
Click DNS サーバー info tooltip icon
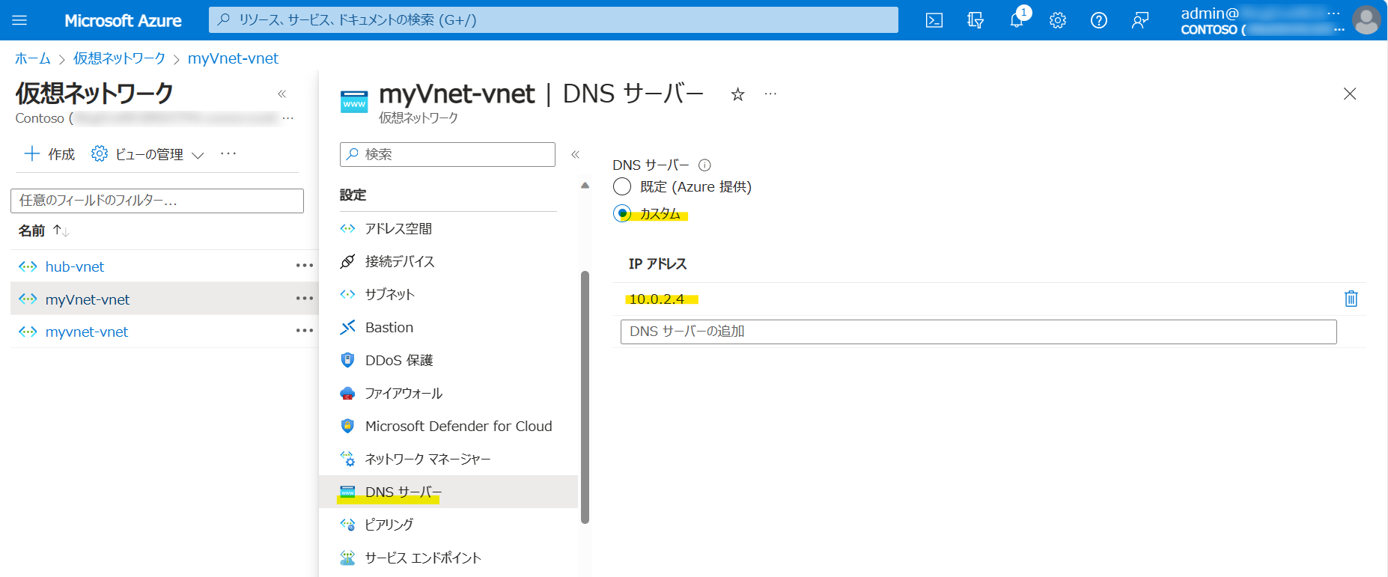tap(704, 165)
